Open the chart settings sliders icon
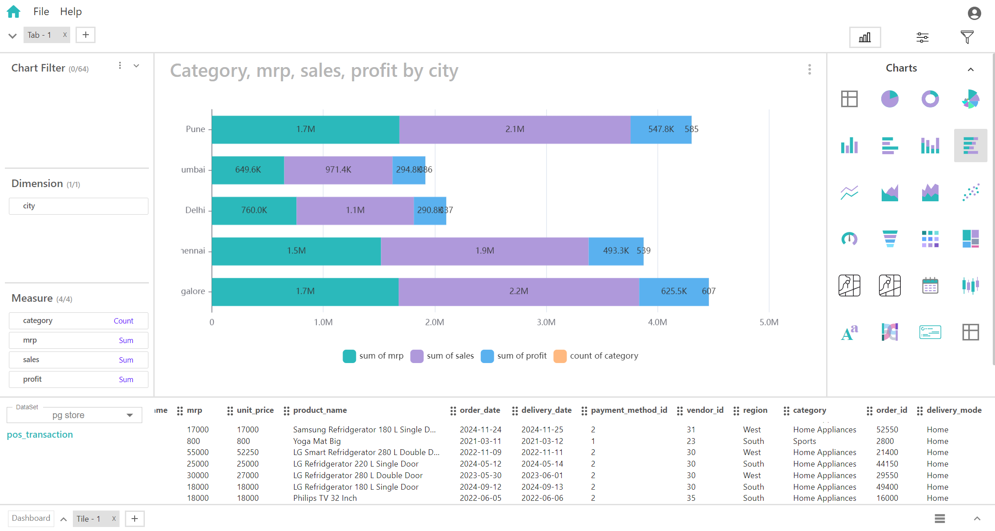 pyautogui.click(x=922, y=37)
